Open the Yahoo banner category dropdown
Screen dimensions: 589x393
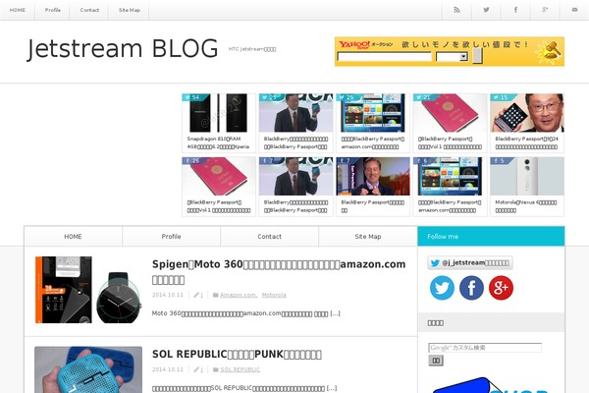452,57
